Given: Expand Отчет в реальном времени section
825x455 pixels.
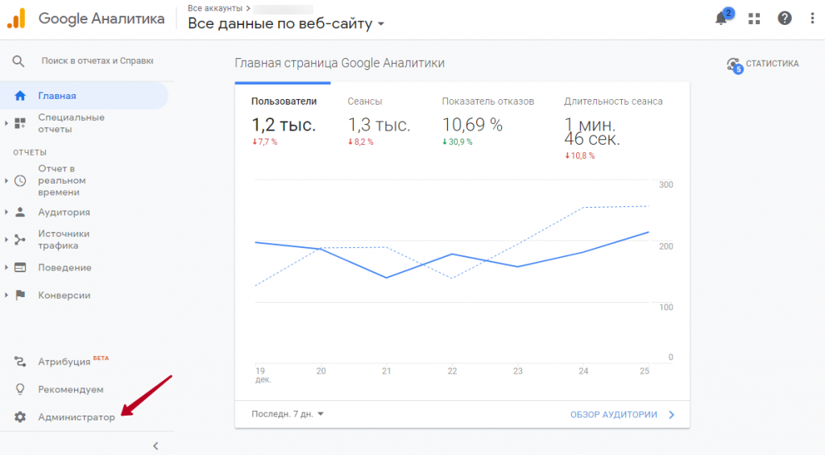Looking at the screenshot, I should pyautogui.click(x=6, y=180).
